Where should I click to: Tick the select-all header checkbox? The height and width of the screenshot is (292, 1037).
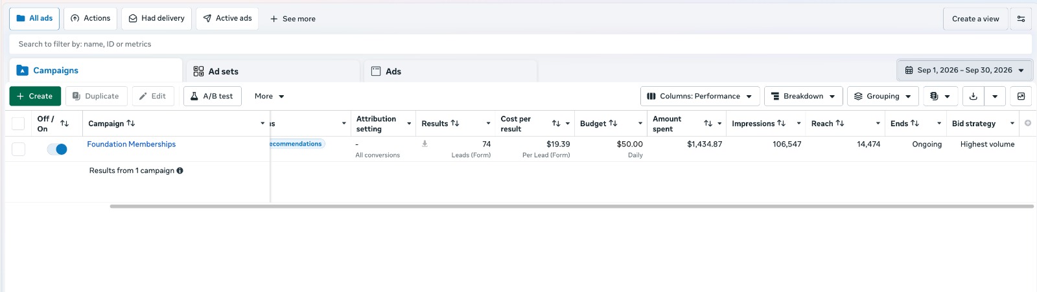[19, 124]
